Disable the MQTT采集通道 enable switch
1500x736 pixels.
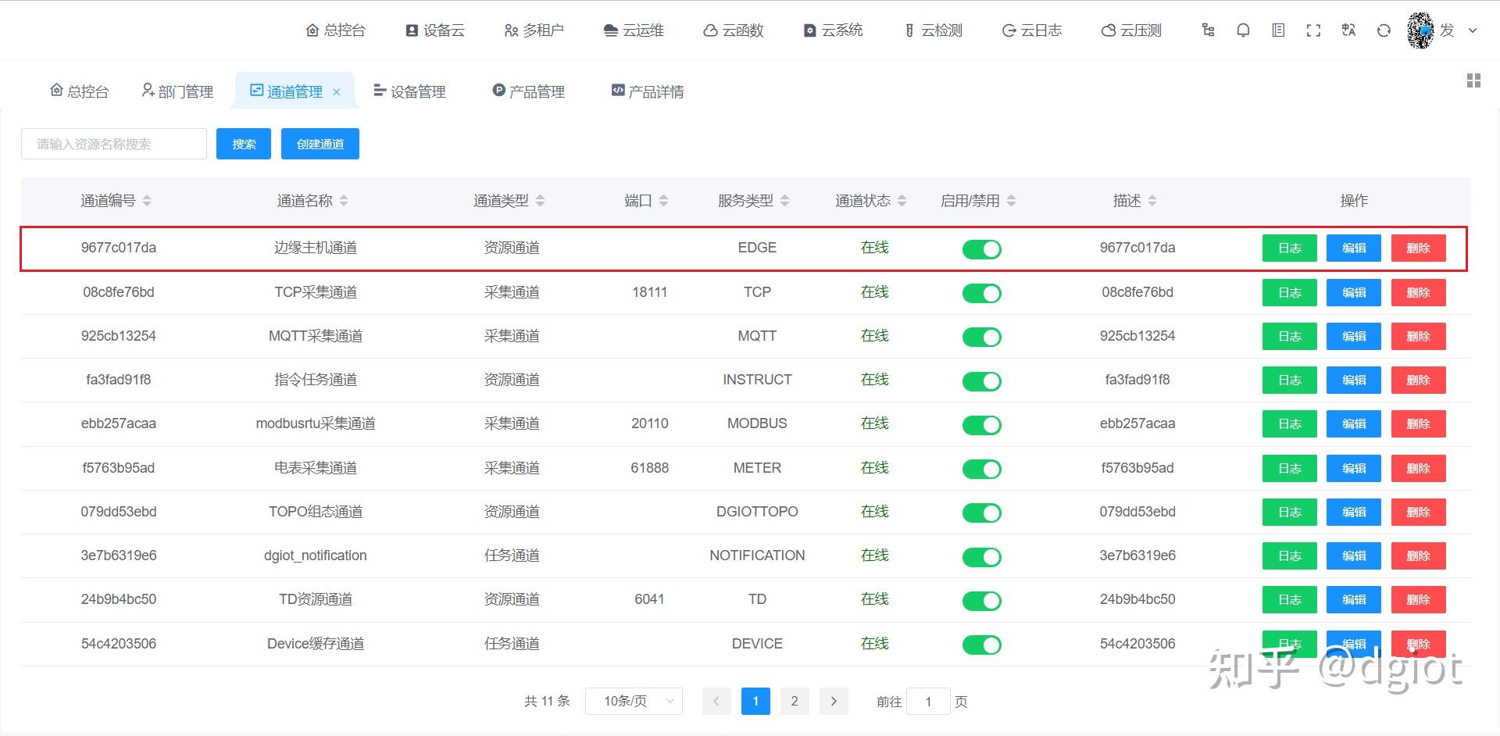tap(981, 337)
